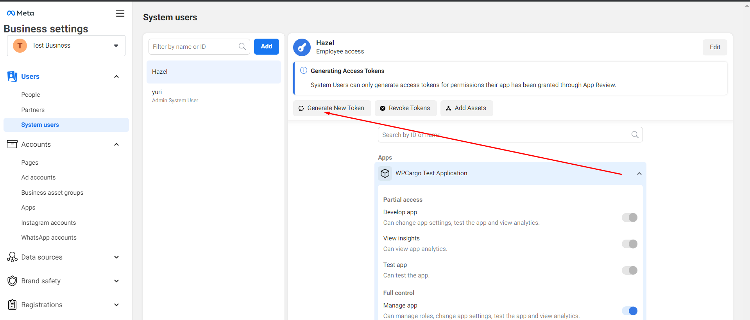Disable the Manage app toggle
Image resolution: width=750 pixels, height=320 pixels.
click(x=629, y=311)
